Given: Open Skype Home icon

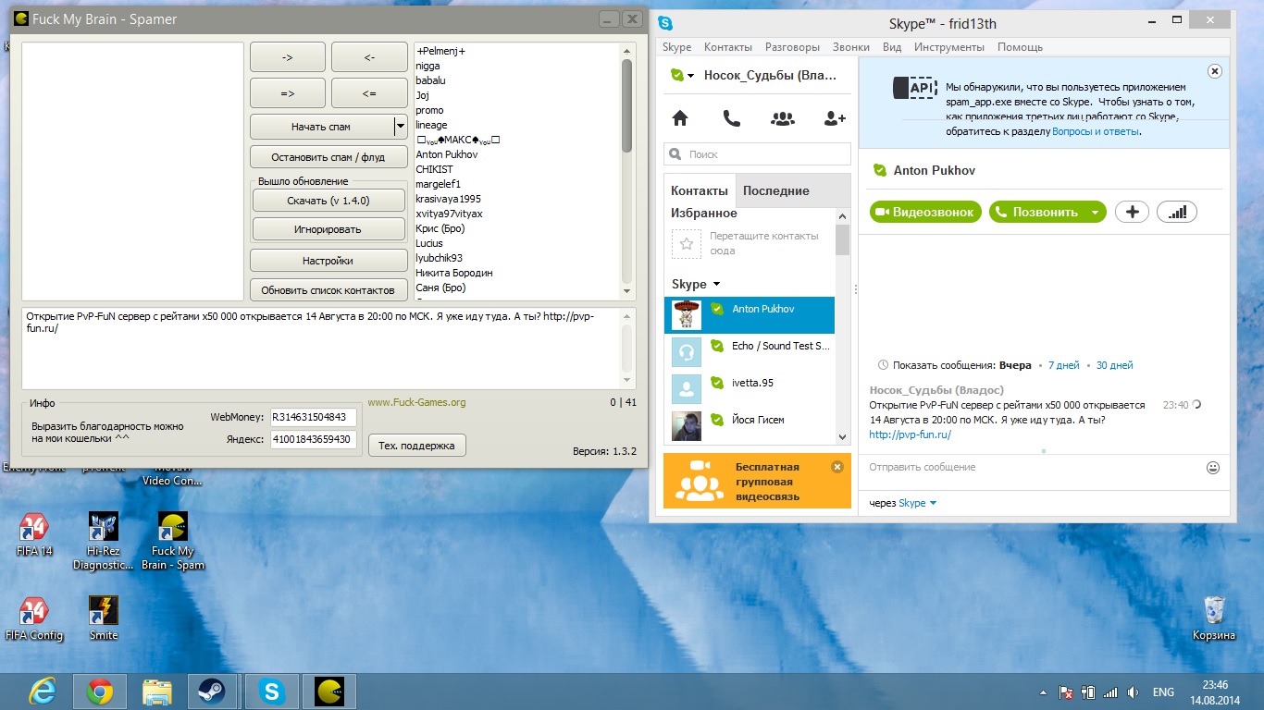Looking at the screenshot, I should pos(680,118).
